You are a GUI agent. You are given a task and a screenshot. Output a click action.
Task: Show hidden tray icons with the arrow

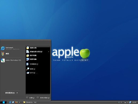tap(128, 102)
